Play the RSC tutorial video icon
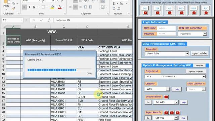Viewport: 215px width, 121px height. pyautogui.click(x=206, y=13)
